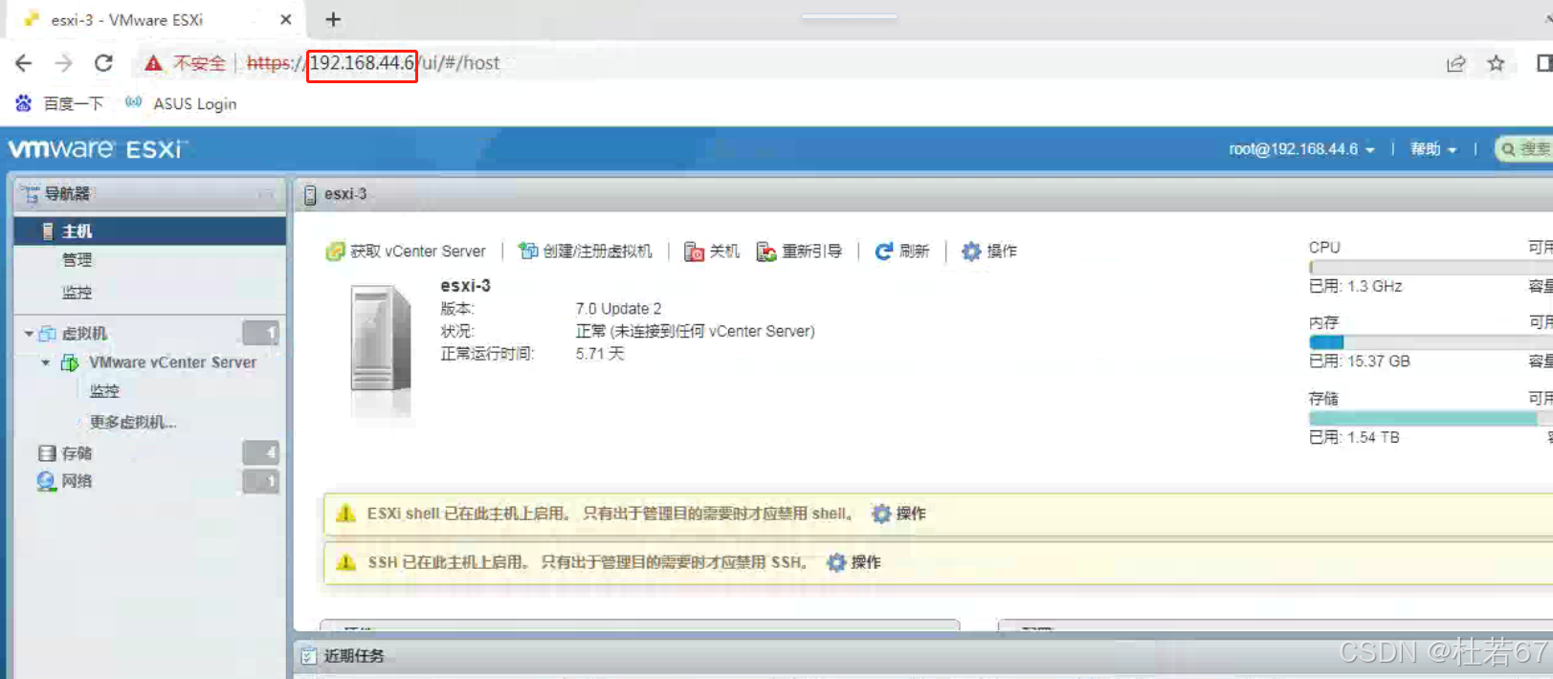Click the SSH warning triangle icon
This screenshot has width=1553, height=679.
point(346,562)
